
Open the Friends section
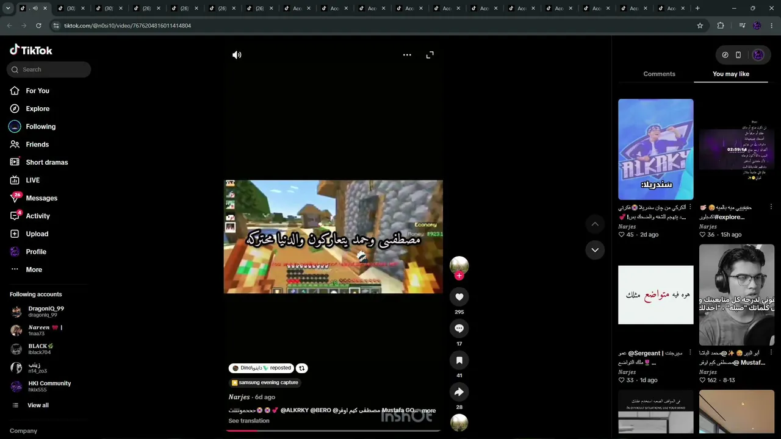(37, 145)
